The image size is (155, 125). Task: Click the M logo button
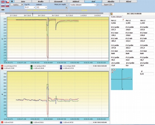(x=12, y=2)
